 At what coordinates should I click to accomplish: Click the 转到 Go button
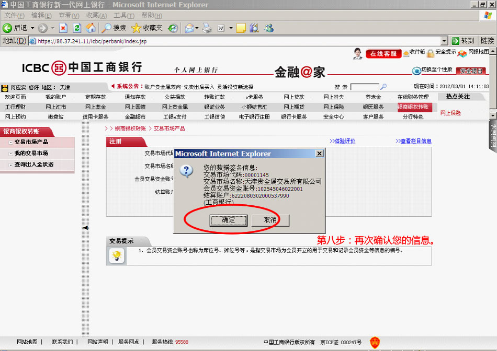[463, 41]
